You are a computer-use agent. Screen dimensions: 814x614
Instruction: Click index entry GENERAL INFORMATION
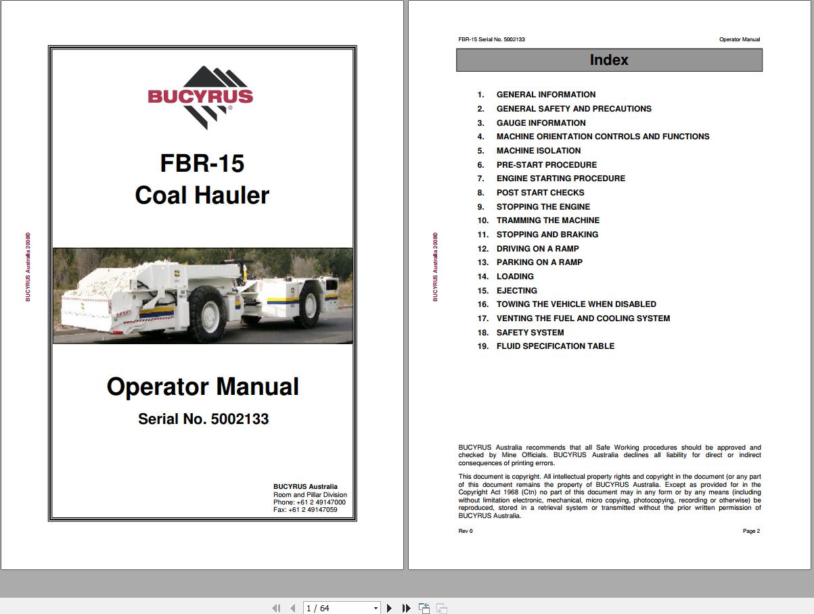pyautogui.click(x=546, y=95)
